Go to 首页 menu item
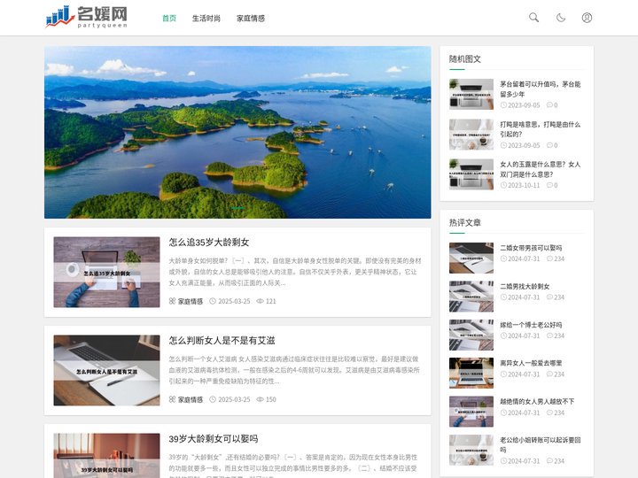The height and width of the screenshot is (478, 638). [169, 19]
